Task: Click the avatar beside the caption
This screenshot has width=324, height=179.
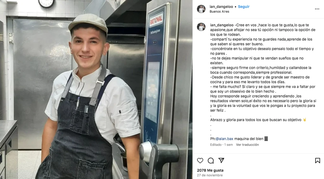Action: point(201,27)
